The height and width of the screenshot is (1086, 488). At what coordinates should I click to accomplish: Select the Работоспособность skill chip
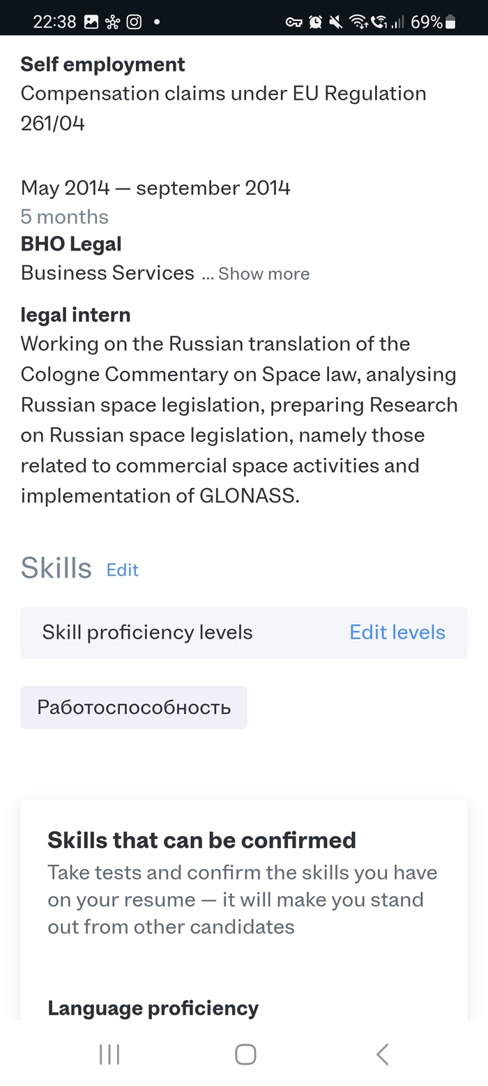click(x=134, y=708)
